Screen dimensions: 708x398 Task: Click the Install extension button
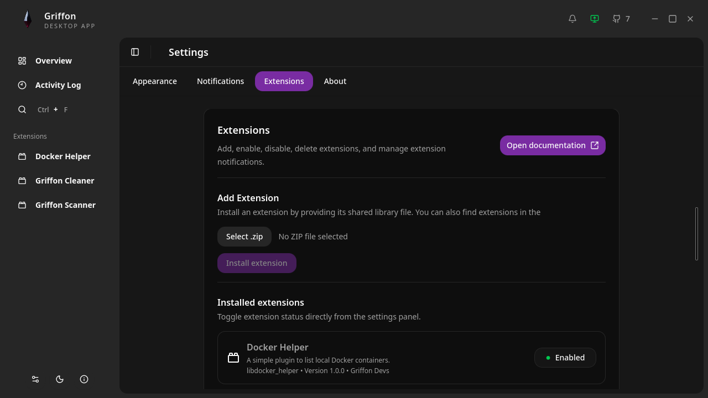click(257, 263)
